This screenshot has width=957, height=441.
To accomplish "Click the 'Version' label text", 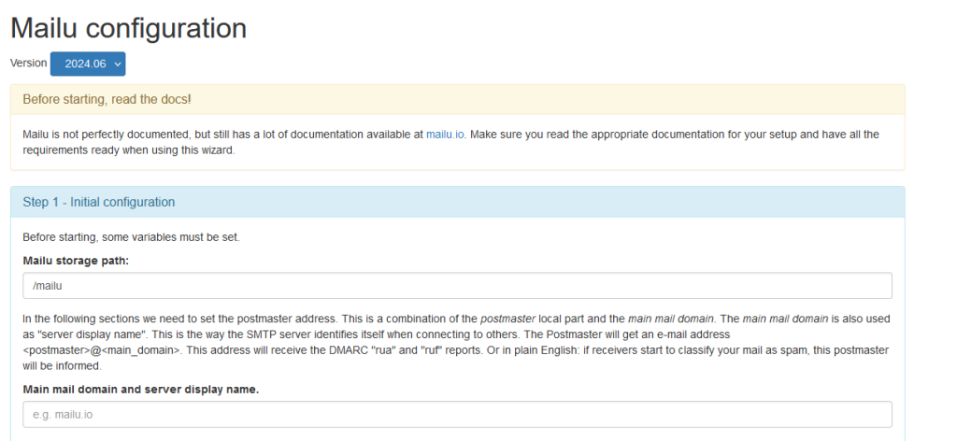I will (29, 63).
